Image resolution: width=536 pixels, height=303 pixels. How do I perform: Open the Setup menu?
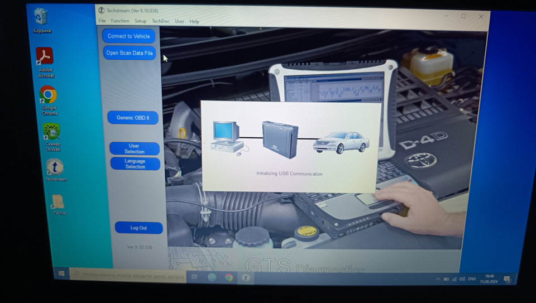click(x=140, y=21)
